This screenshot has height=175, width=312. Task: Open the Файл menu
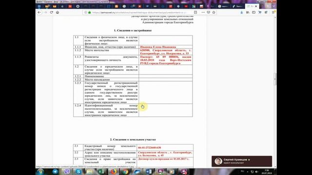(x=39, y=1)
